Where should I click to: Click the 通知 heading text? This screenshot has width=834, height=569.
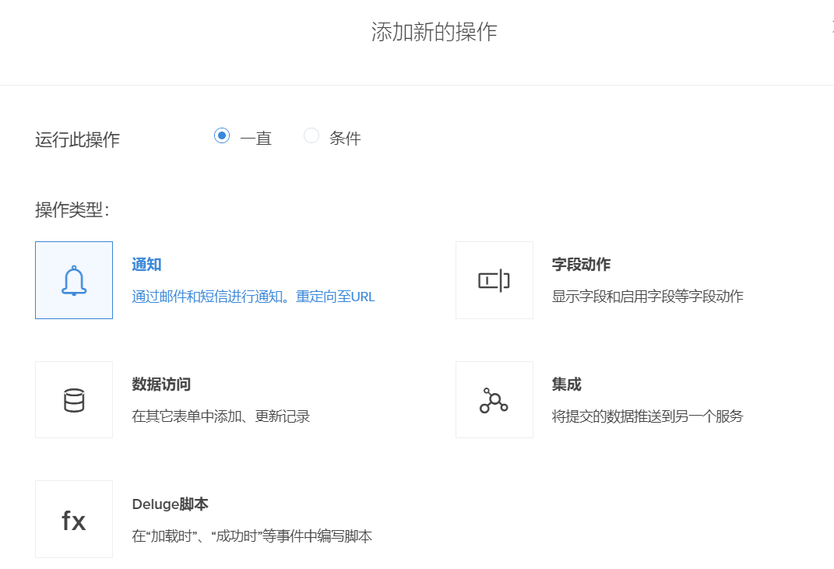[146, 265]
